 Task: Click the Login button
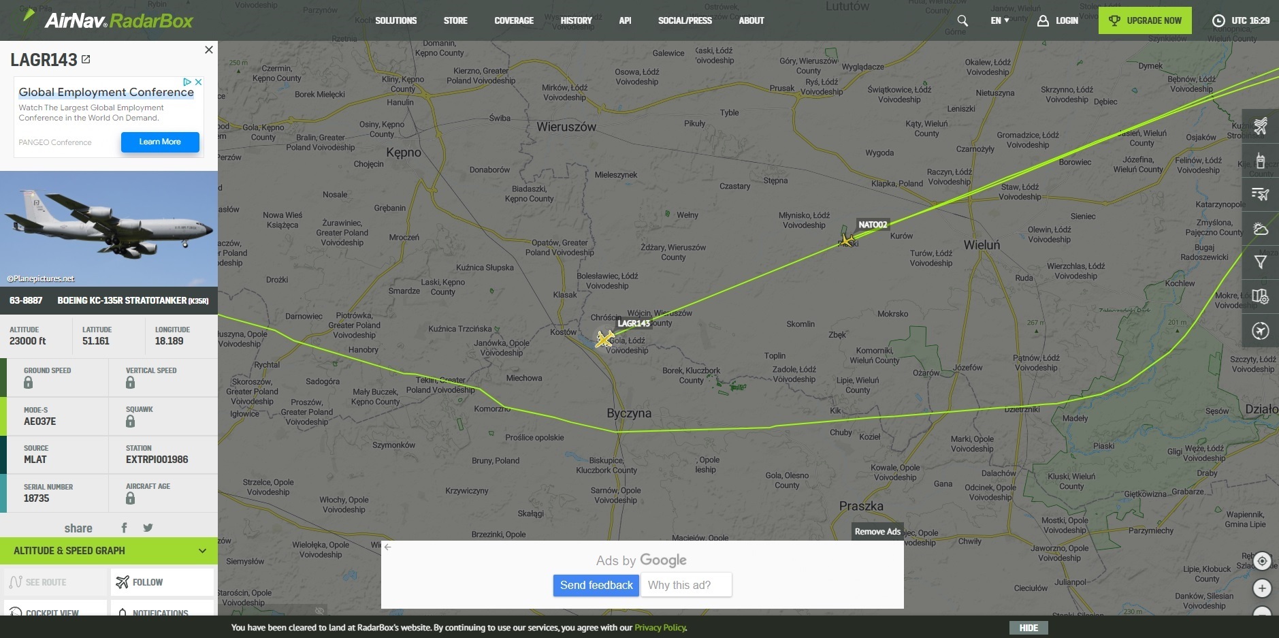click(x=1058, y=20)
